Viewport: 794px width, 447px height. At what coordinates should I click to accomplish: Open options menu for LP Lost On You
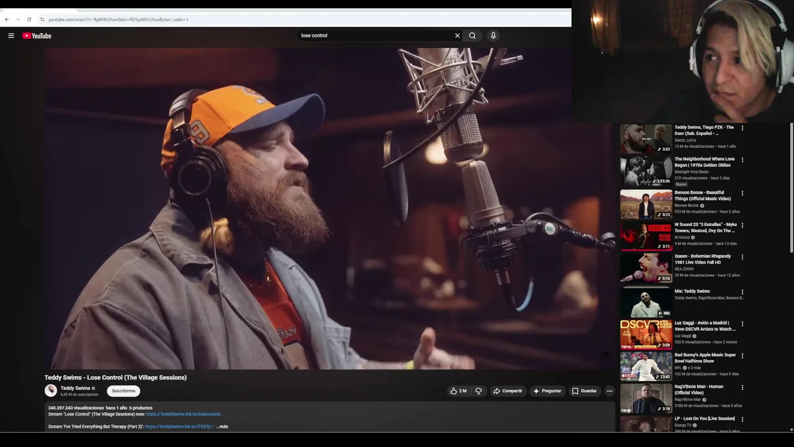coord(743,420)
